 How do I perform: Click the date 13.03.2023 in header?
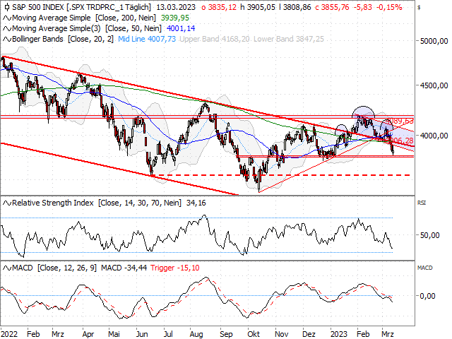(x=176, y=7)
